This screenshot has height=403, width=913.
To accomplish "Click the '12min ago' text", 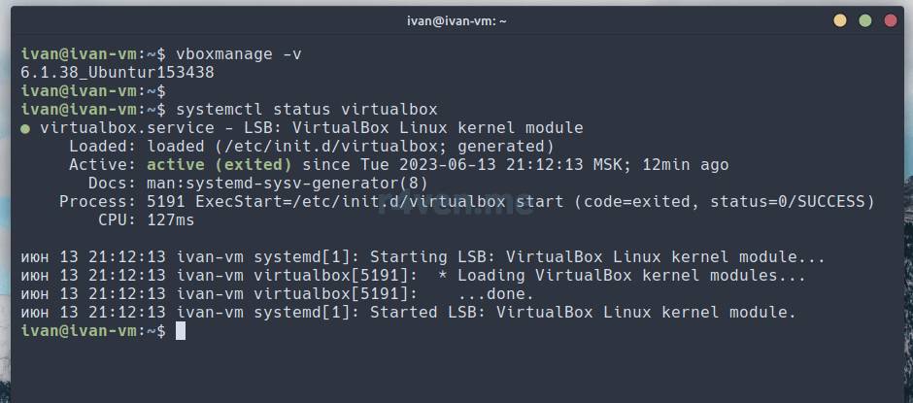I will pos(686,165).
